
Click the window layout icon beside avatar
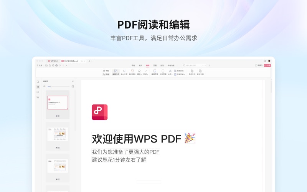point(265,61)
